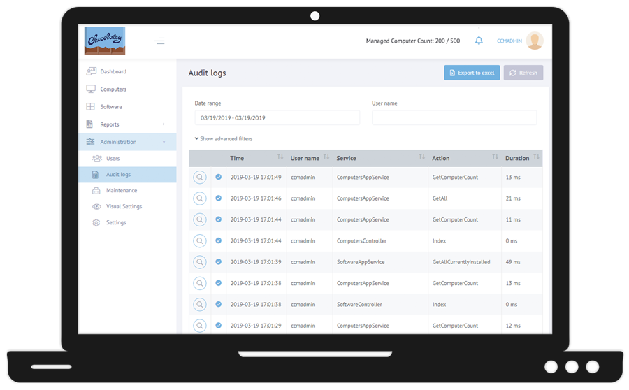Toggle the hamburger sidebar menu icon

(159, 41)
